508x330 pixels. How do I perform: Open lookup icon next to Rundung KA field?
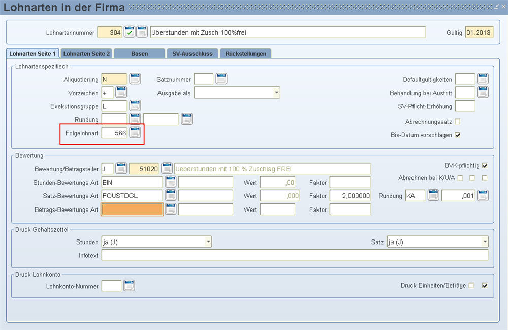(433, 195)
